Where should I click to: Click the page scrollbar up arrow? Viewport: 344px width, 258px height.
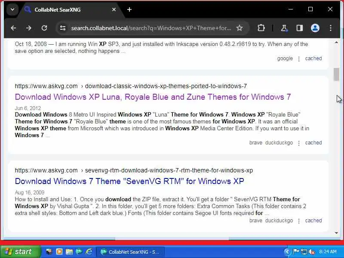pyautogui.click(x=336, y=42)
